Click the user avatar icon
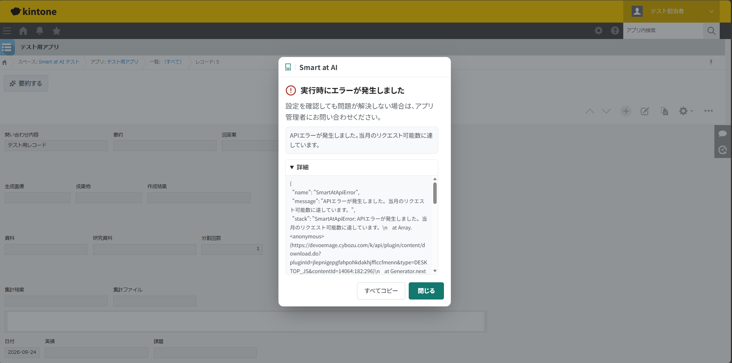Image resolution: width=732 pixels, height=363 pixels. tap(637, 11)
